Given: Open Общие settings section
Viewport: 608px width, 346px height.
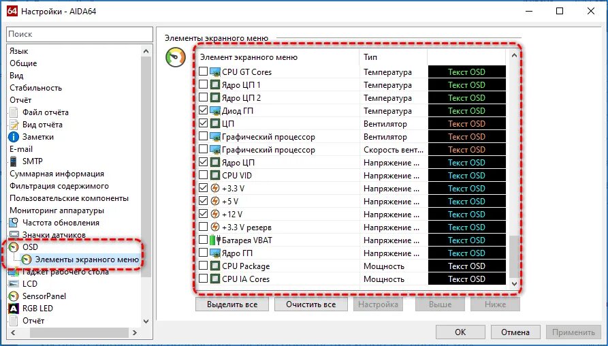Looking at the screenshot, I should click(x=23, y=63).
